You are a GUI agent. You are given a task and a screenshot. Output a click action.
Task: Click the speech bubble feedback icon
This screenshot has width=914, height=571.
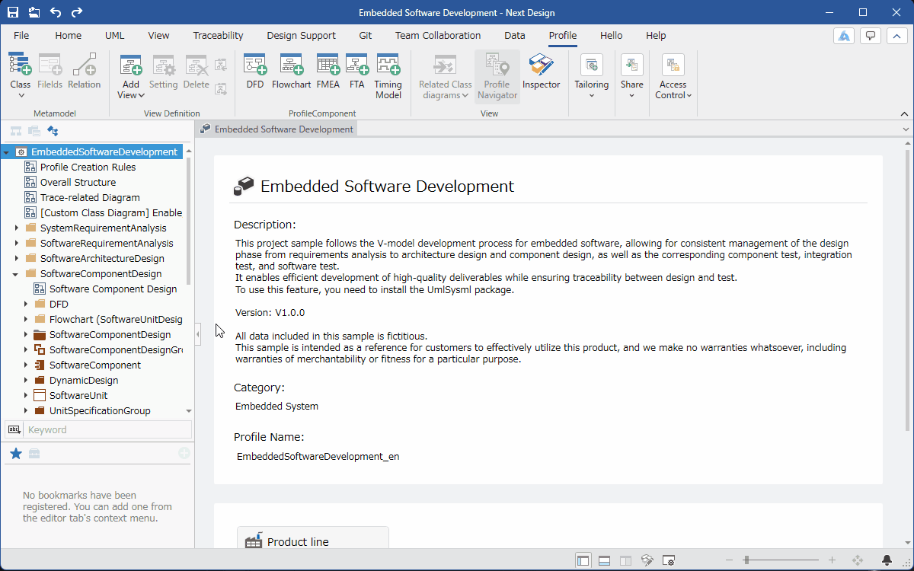tap(871, 36)
